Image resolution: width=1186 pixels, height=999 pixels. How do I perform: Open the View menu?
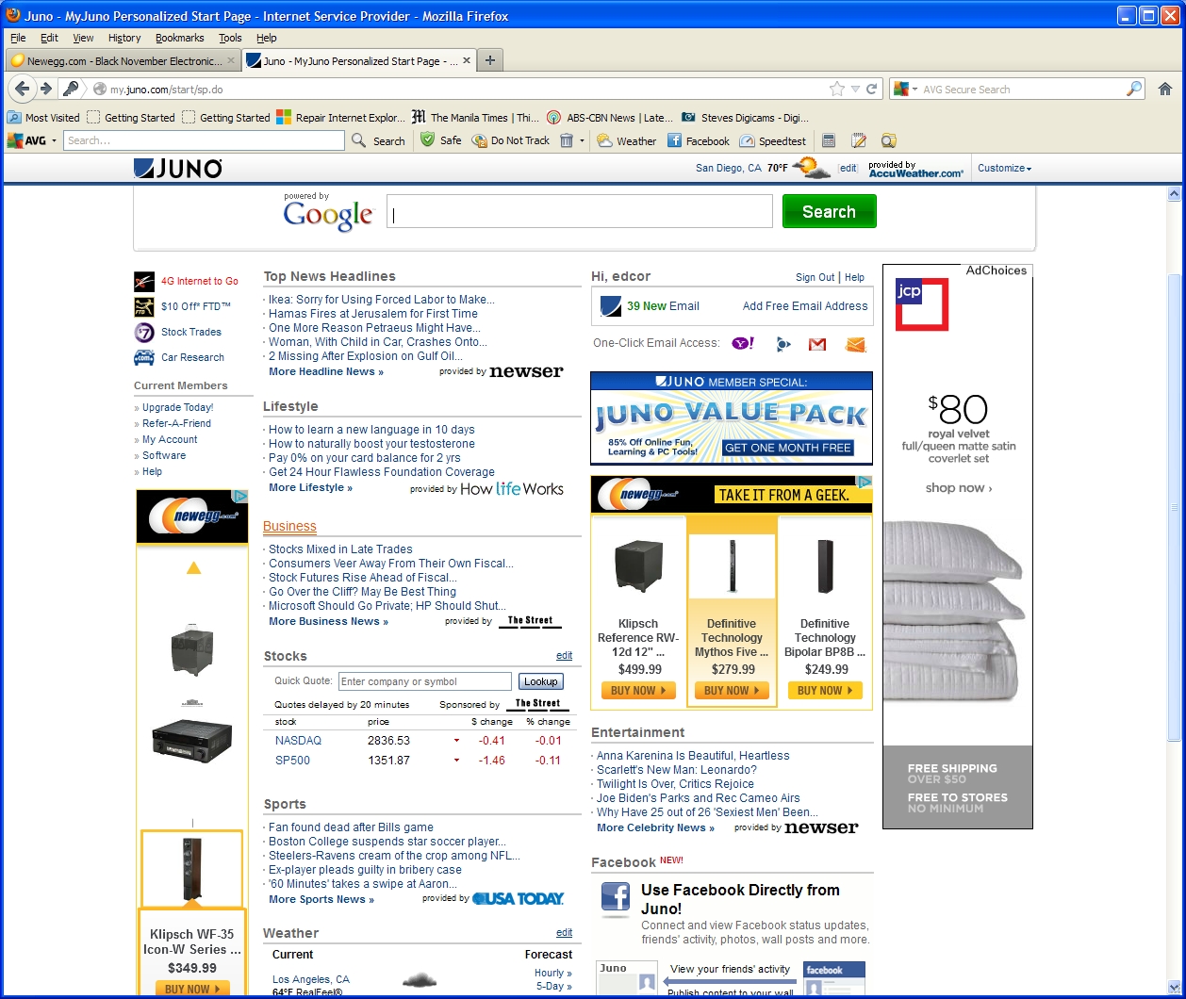[83, 38]
